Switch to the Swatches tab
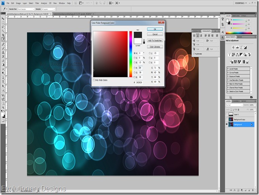The height and width of the screenshot is (195, 259). (236, 16)
